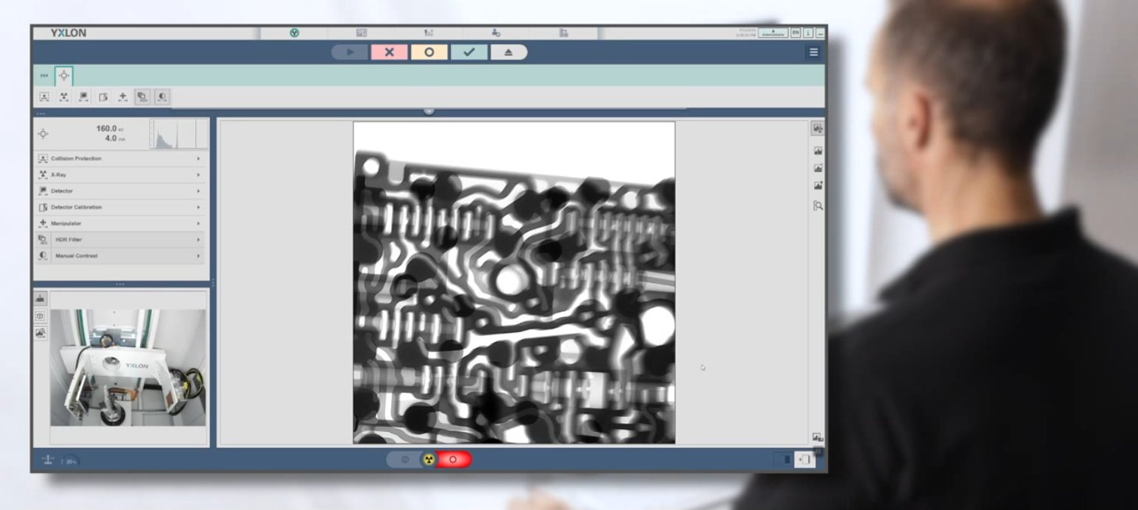Click top image tool in right sidebar

818,129
